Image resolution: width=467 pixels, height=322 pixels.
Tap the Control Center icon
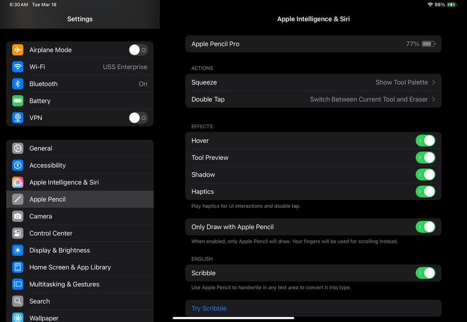pos(18,233)
